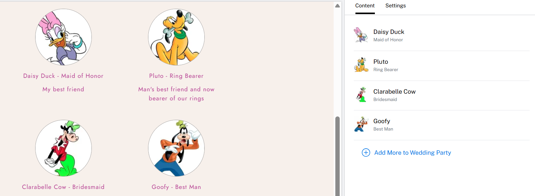Open Daisy Duck entry in content list
Screen dimensions: 535x196
tap(442, 36)
